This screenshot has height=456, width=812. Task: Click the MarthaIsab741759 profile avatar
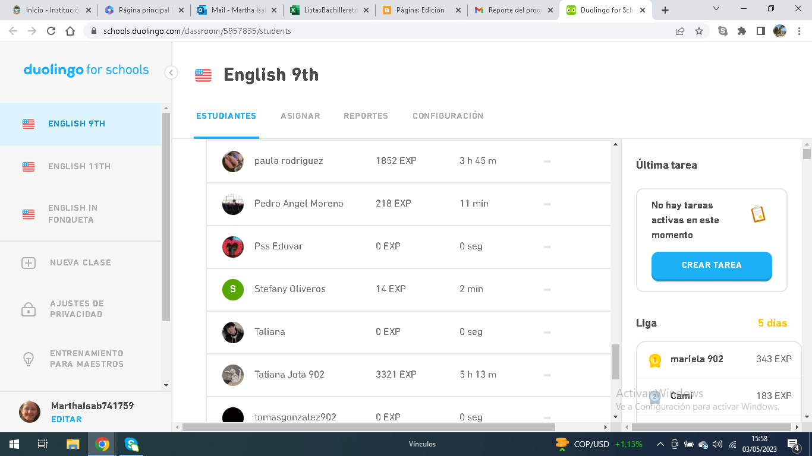click(30, 412)
